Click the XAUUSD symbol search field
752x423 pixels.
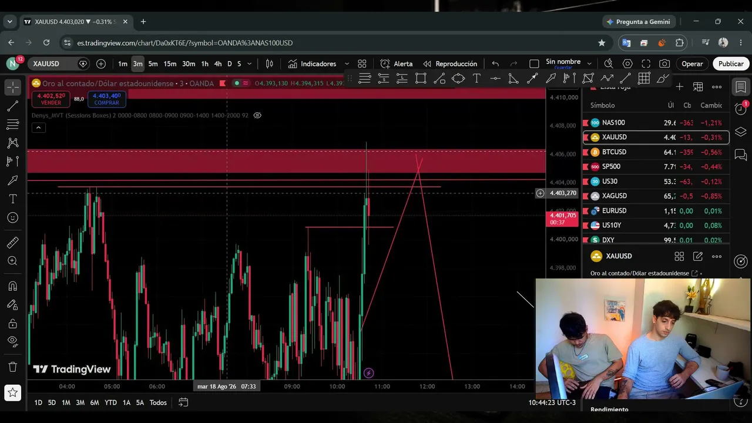(60, 63)
